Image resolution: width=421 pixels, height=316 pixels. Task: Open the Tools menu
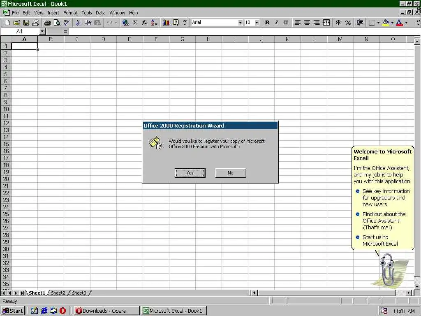tap(86, 13)
